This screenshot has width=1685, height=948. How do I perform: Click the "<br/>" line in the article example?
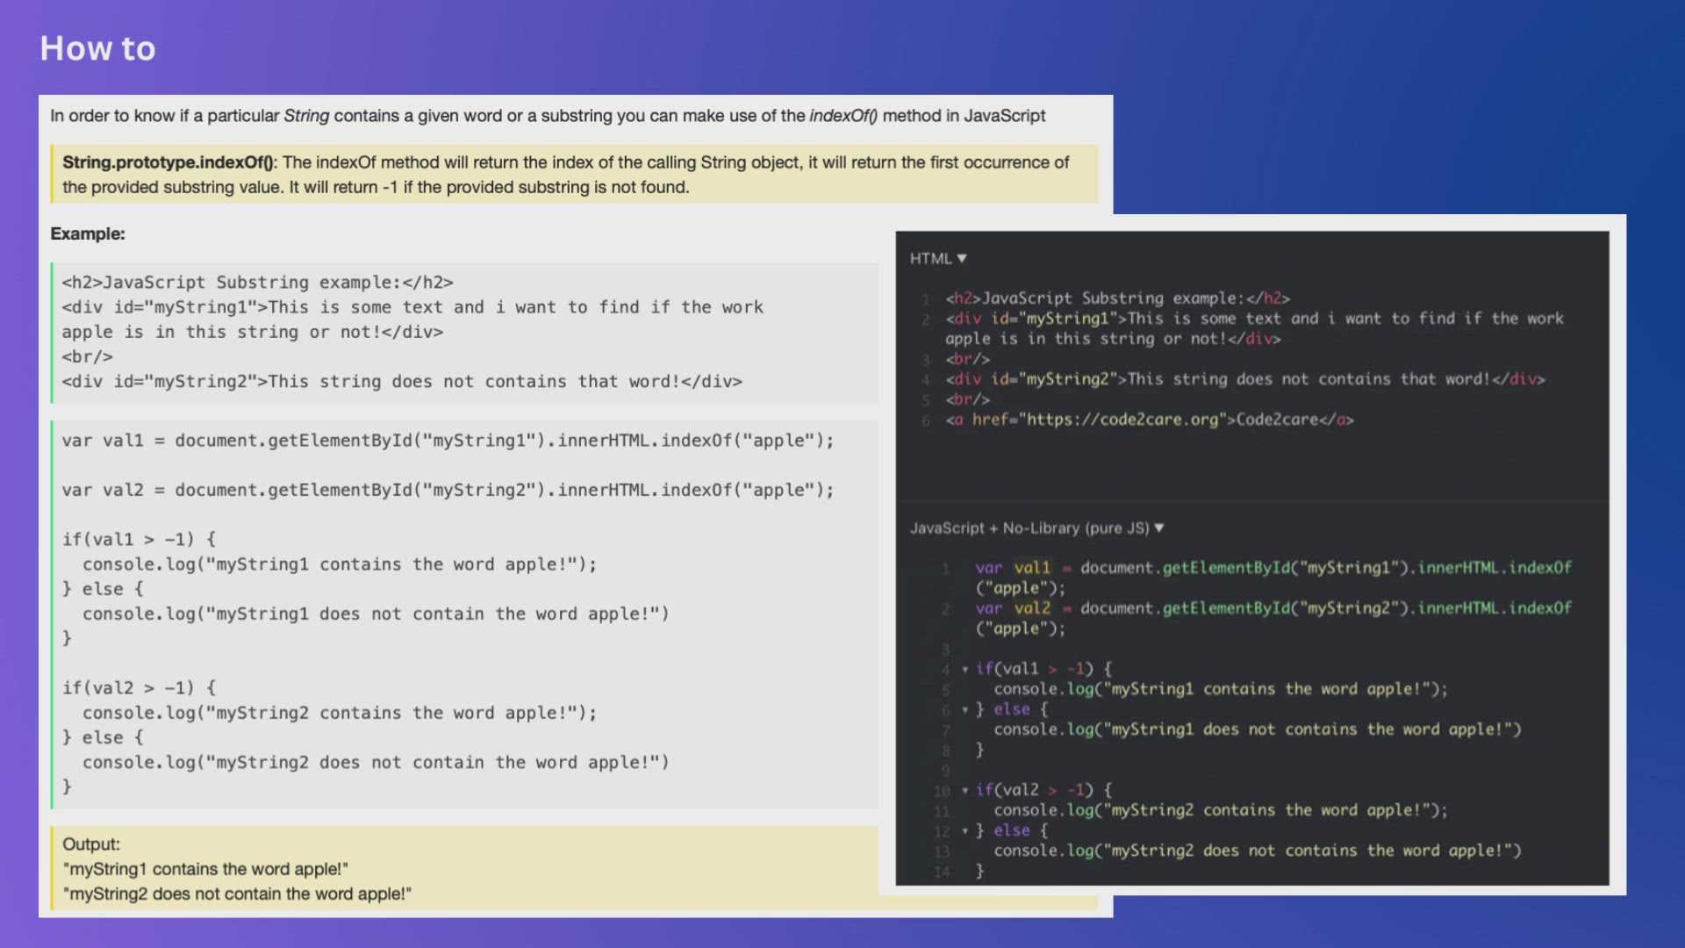click(87, 357)
